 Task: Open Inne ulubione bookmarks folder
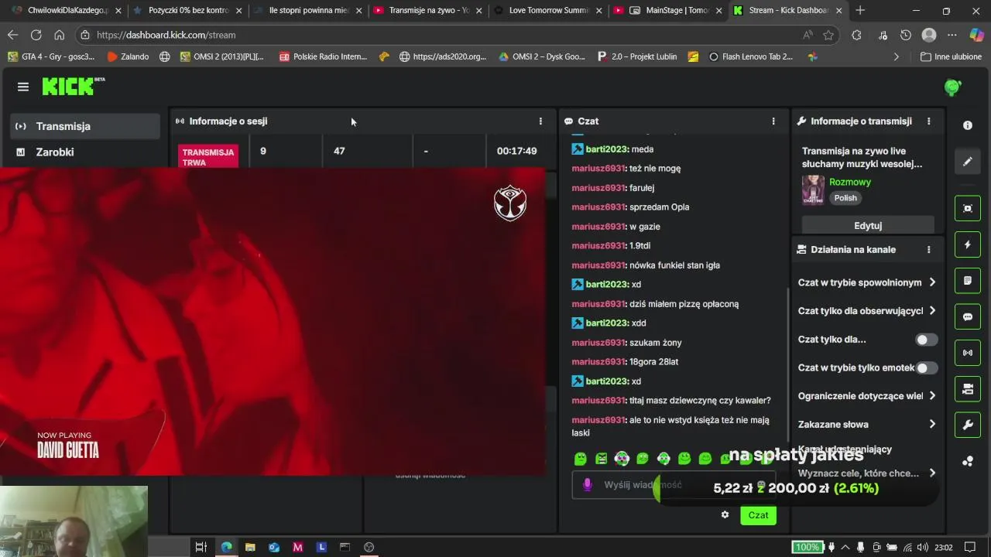pyautogui.click(x=951, y=56)
